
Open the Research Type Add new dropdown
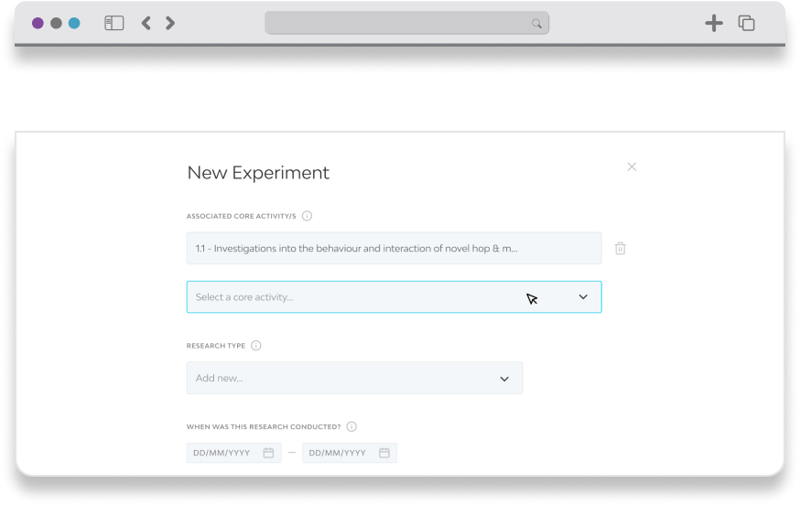click(354, 378)
